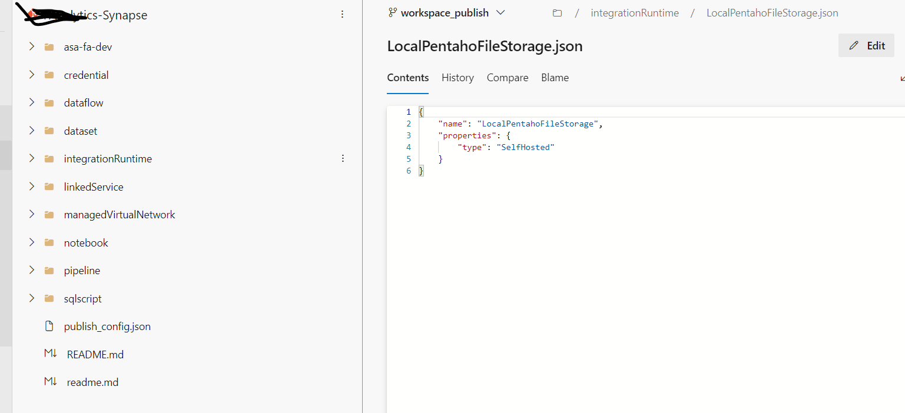Click the publish_config.json file icon
This screenshot has height=413, width=905.
(x=49, y=326)
